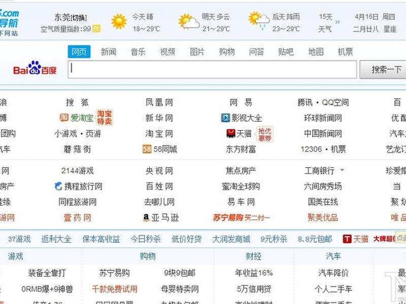Open the 2144游戏 link

click(77, 171)
